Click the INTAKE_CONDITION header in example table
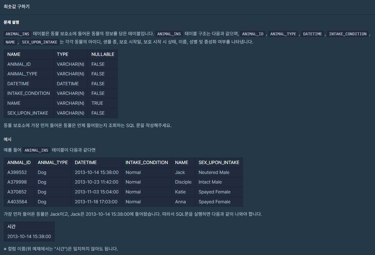Image resolution: width=375 pixels, height=255 pixels. click(147, 162)
